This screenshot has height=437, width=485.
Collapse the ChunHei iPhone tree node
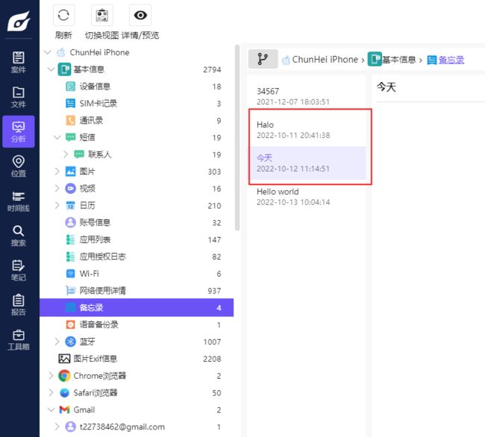[48, 52]
